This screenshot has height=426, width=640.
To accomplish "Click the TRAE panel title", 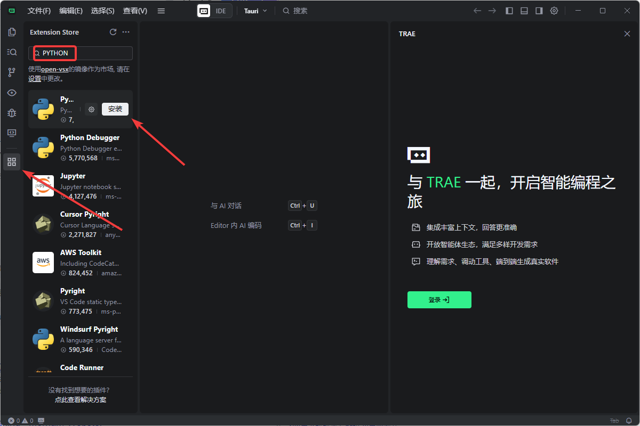I will click(x=407, y=34).
